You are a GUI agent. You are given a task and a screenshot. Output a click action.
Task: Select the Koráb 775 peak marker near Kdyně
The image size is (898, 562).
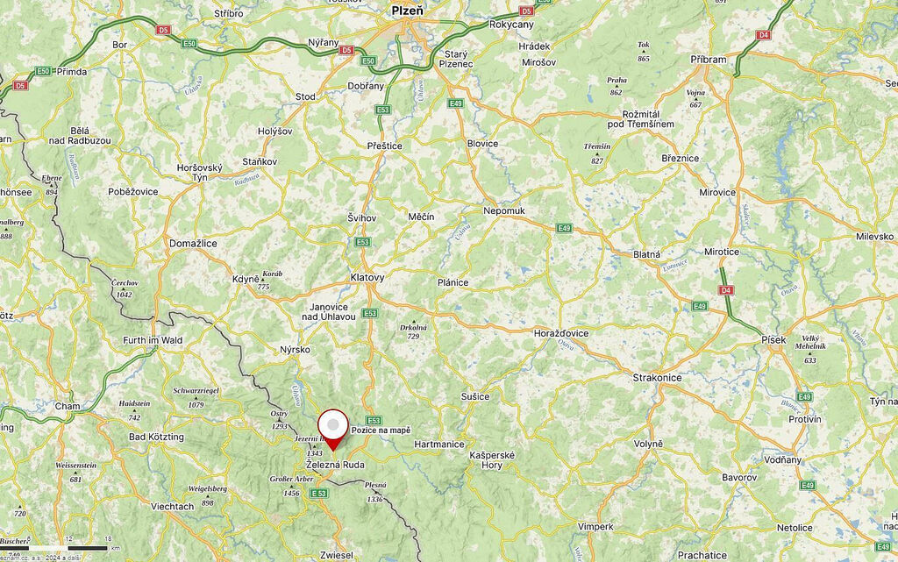[x=268, y=281]
